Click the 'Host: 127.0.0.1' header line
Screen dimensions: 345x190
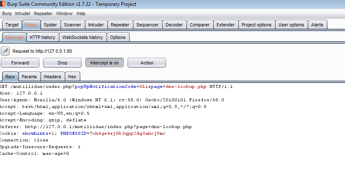(x=21, y=93)
